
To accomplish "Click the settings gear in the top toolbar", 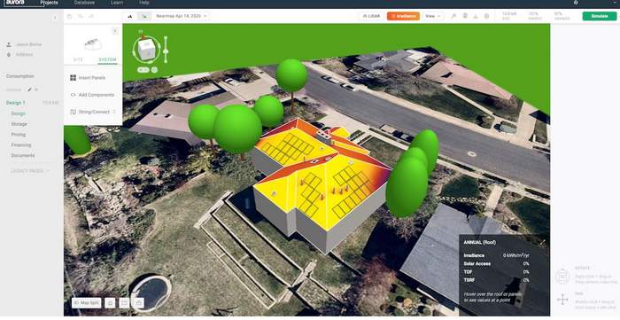I will [487, 16].
